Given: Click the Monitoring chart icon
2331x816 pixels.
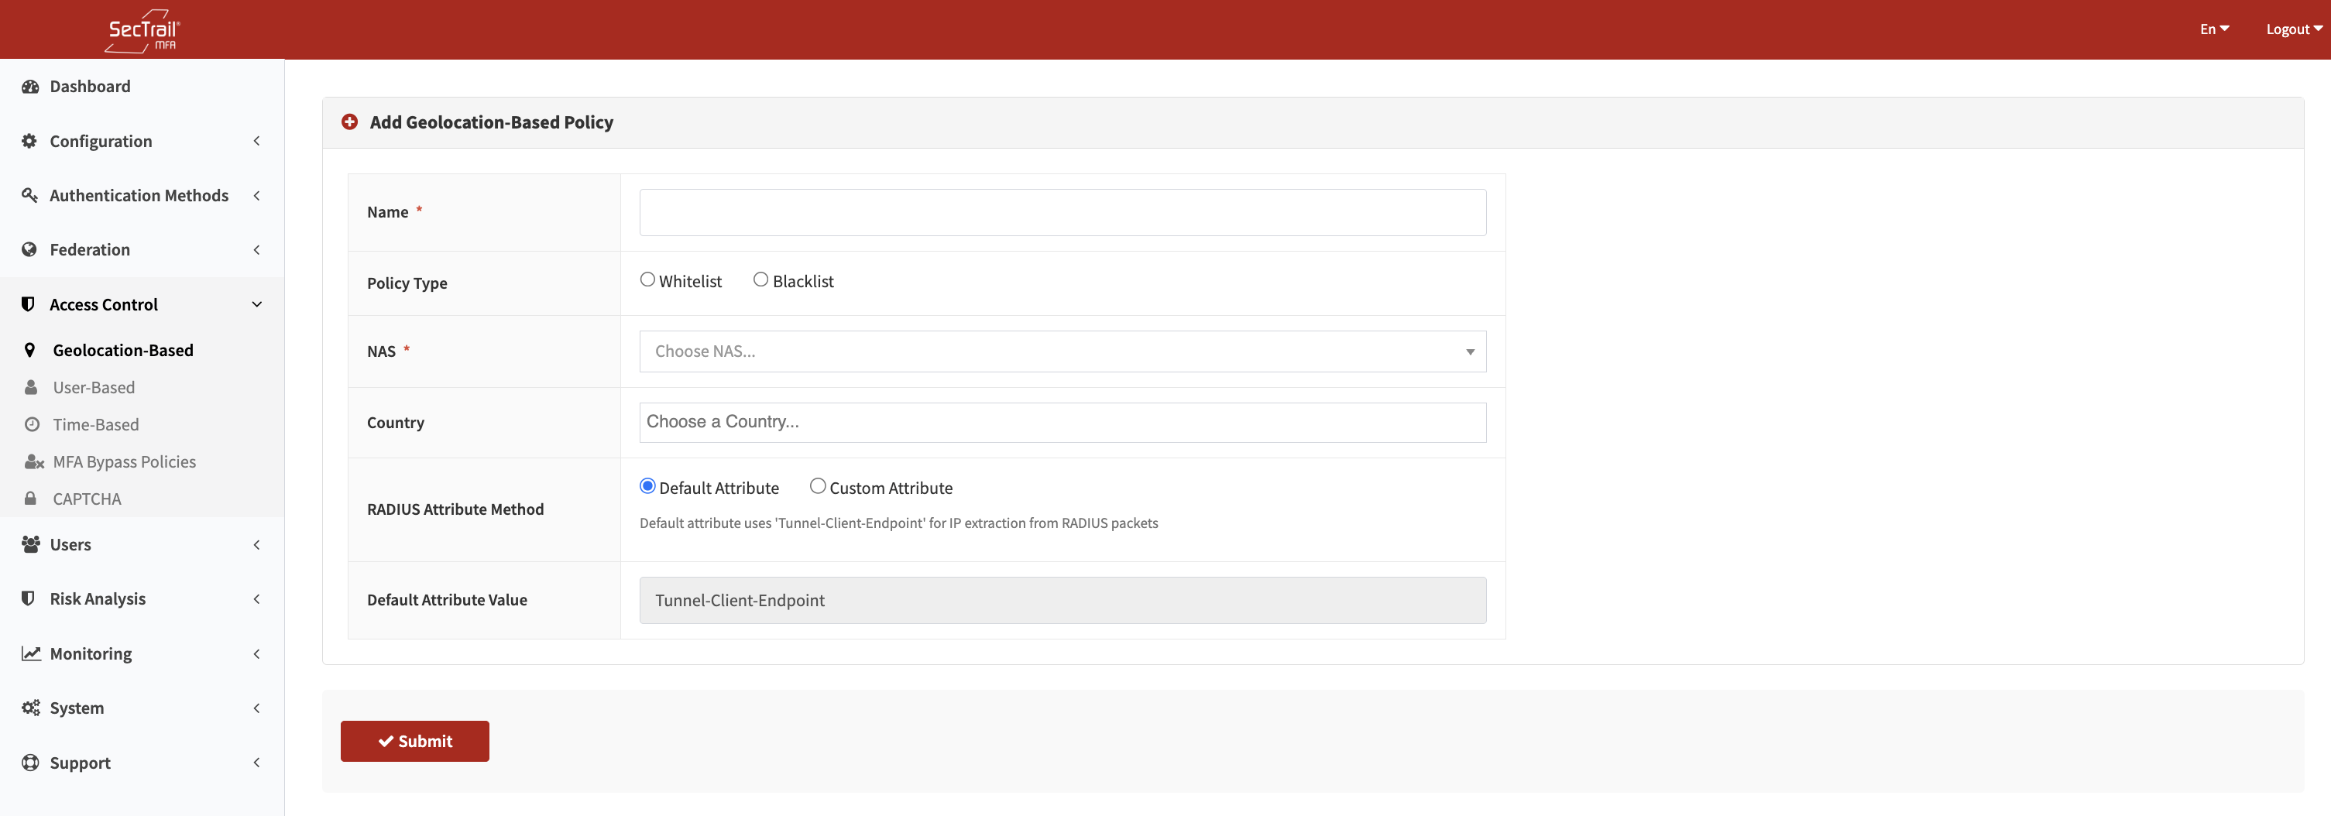Looking at the screenshot, I should (x=31, y=653).
